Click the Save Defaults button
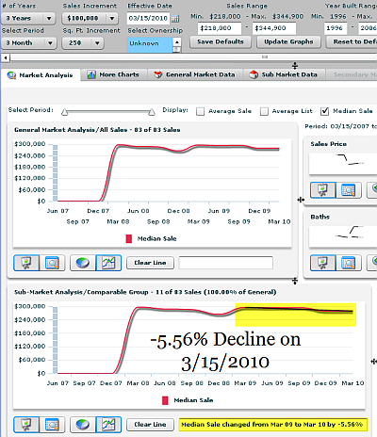This screenshot has width=377, height=437. coord(221,42)
